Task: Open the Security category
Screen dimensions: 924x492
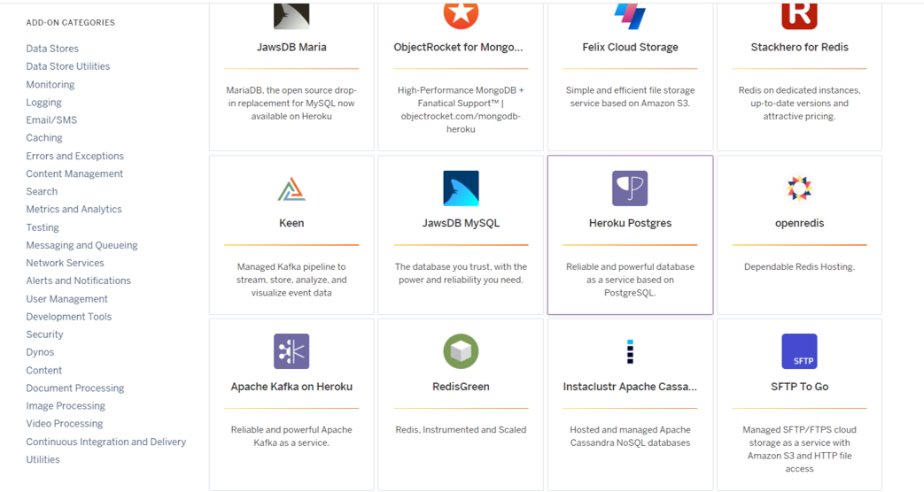Action: pos(44,334)
